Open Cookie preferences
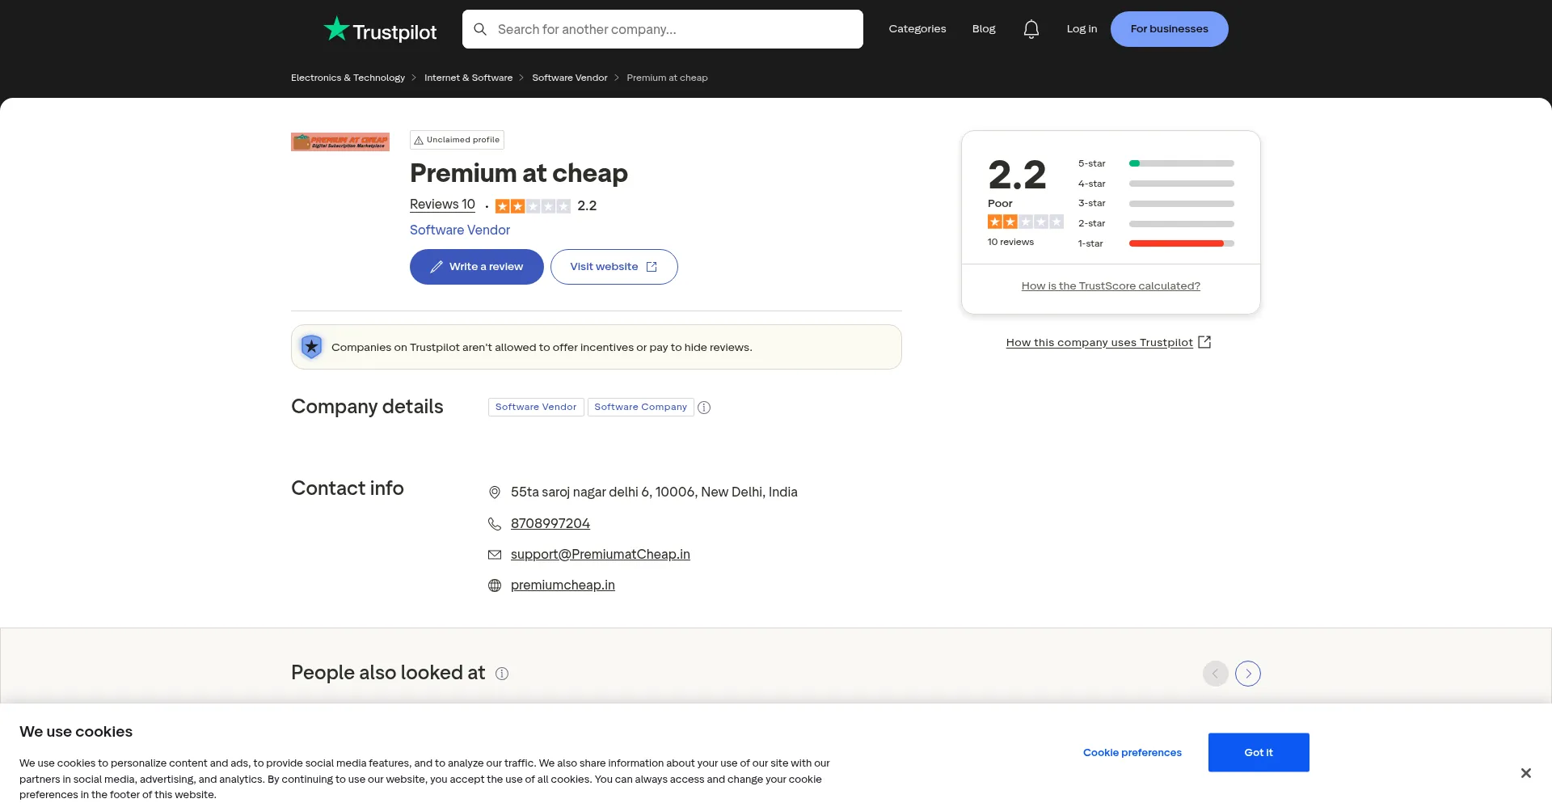This screenshot has width=1552, height=803. coord(1132,753)
